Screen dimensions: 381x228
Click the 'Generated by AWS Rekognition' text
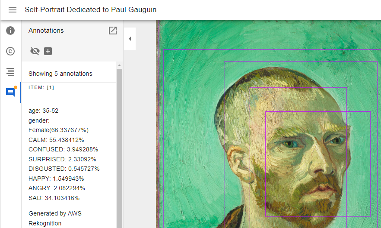pyautogui.click(x=55, y=218)
